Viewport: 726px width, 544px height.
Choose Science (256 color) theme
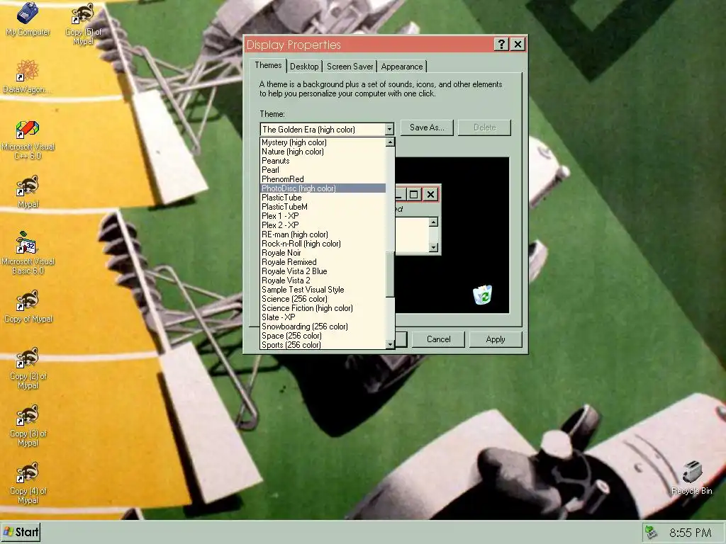click(x=323, y=300)
